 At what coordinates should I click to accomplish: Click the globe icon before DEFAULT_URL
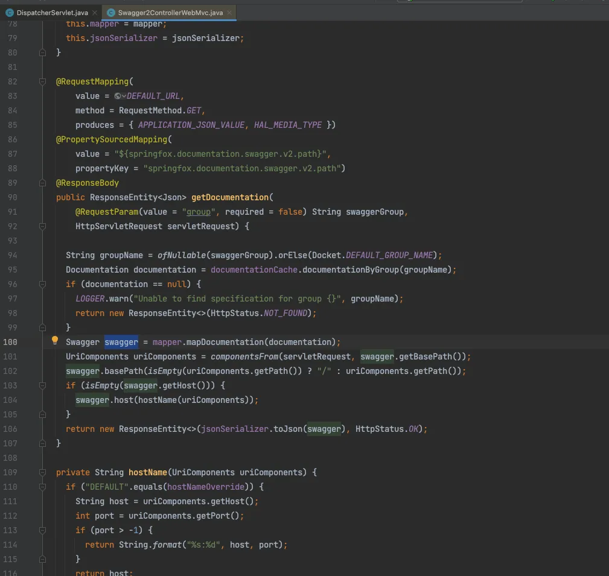[x=118, y=96]
